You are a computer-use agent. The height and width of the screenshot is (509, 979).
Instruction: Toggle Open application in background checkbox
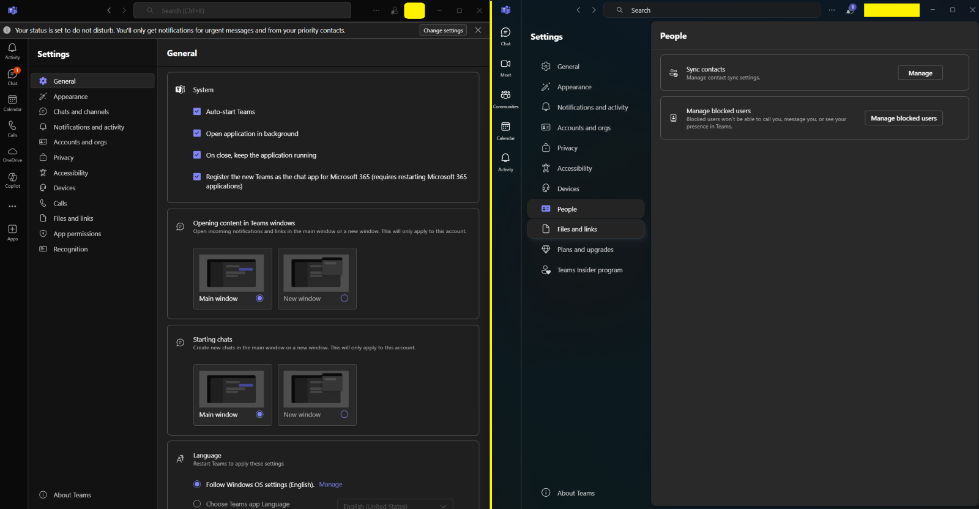(x=197, y=133)
